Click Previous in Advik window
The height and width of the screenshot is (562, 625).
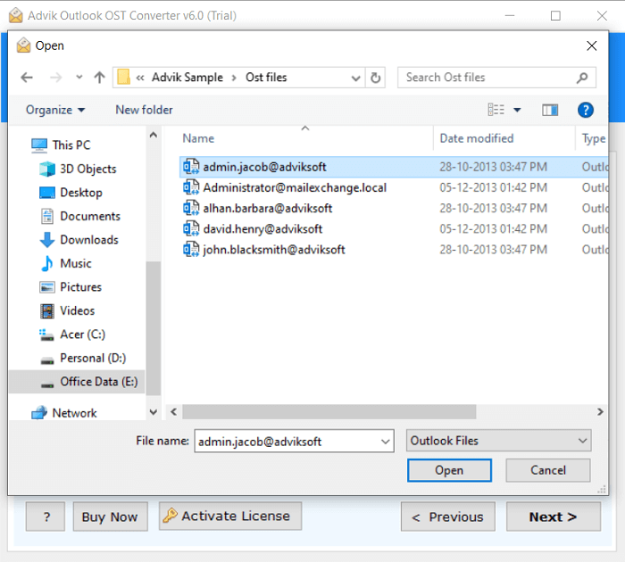(448, 517)
